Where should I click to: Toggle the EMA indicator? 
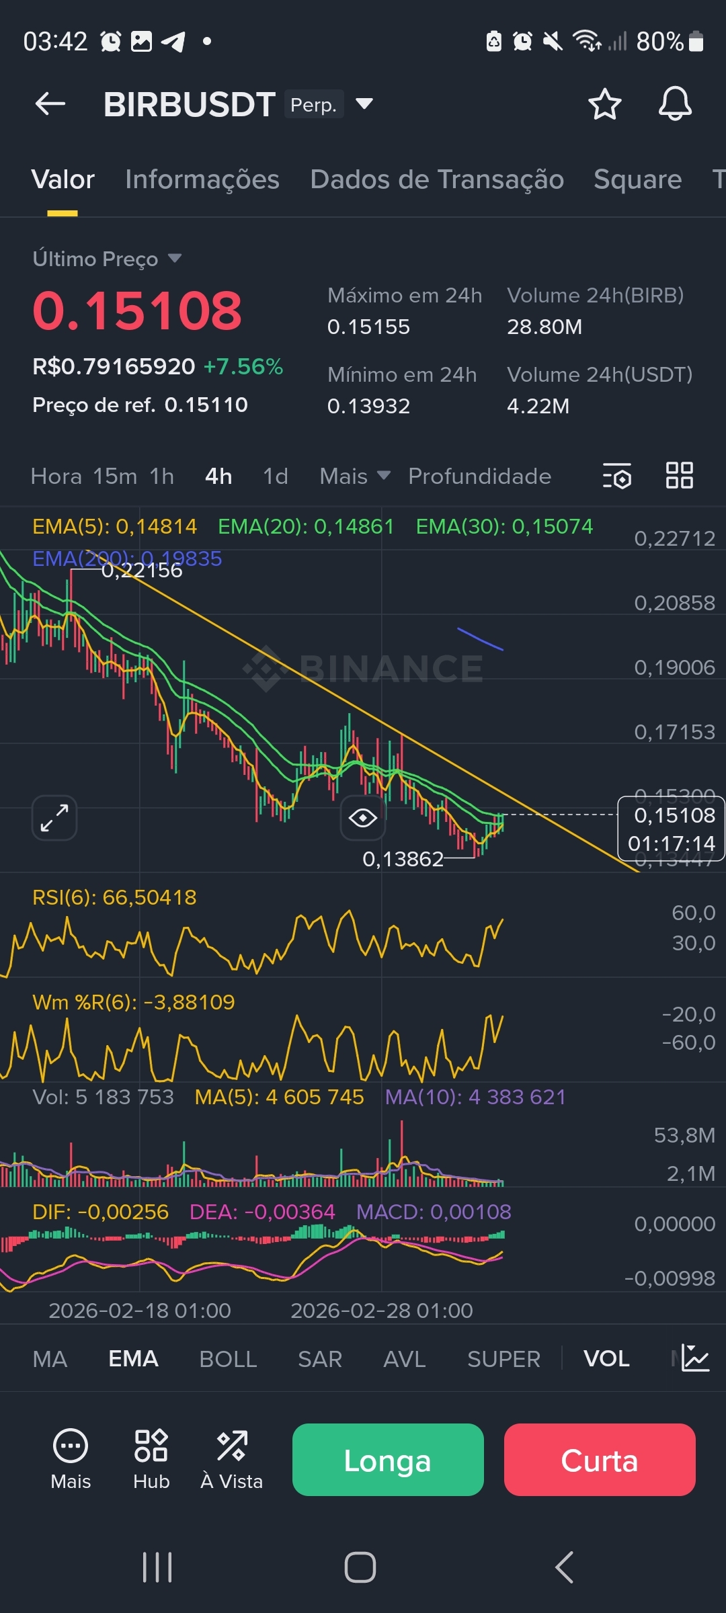[x=133, y=1358]
